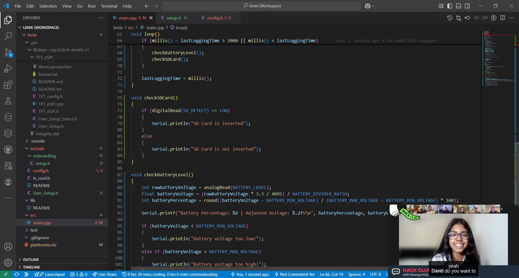Change indentation via Spaces: 4

[357, 274]
